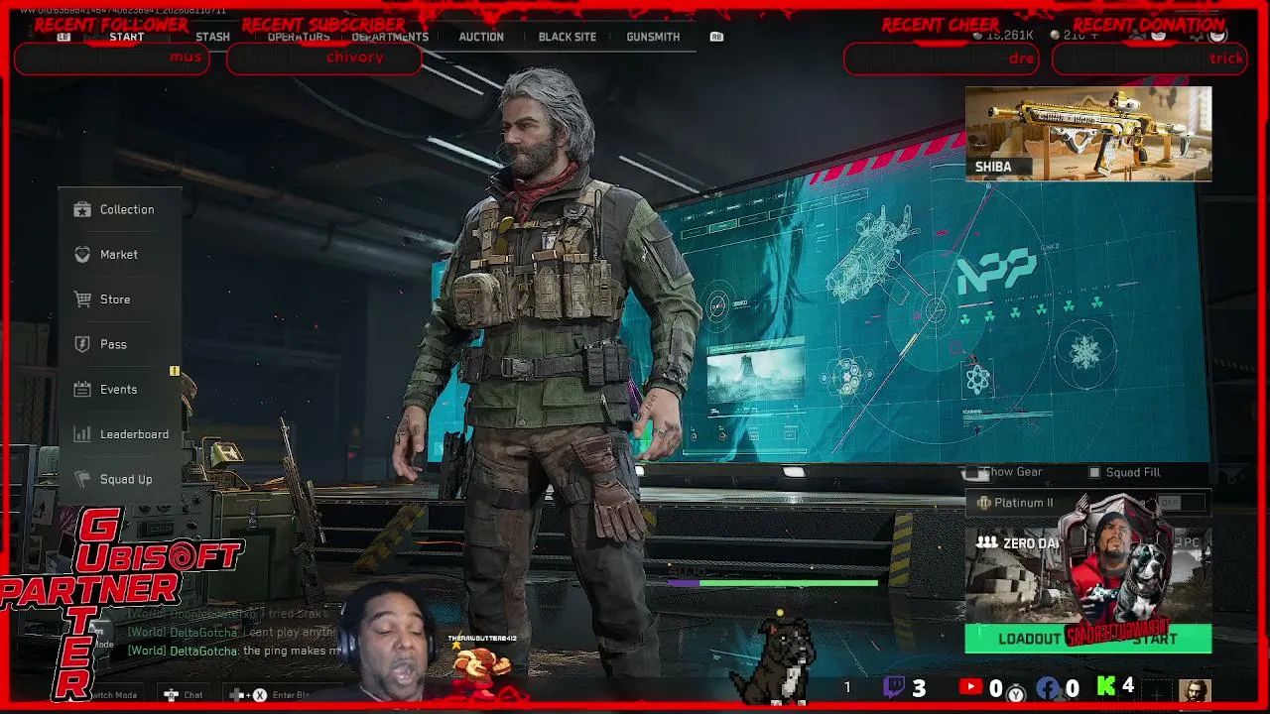Go to the AUCTION tab
Screen dimensions: 1270x714
(x=481, y=37)
